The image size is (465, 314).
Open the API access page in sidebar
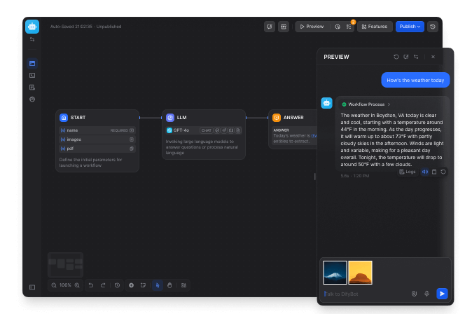click(x=32, y=75)
